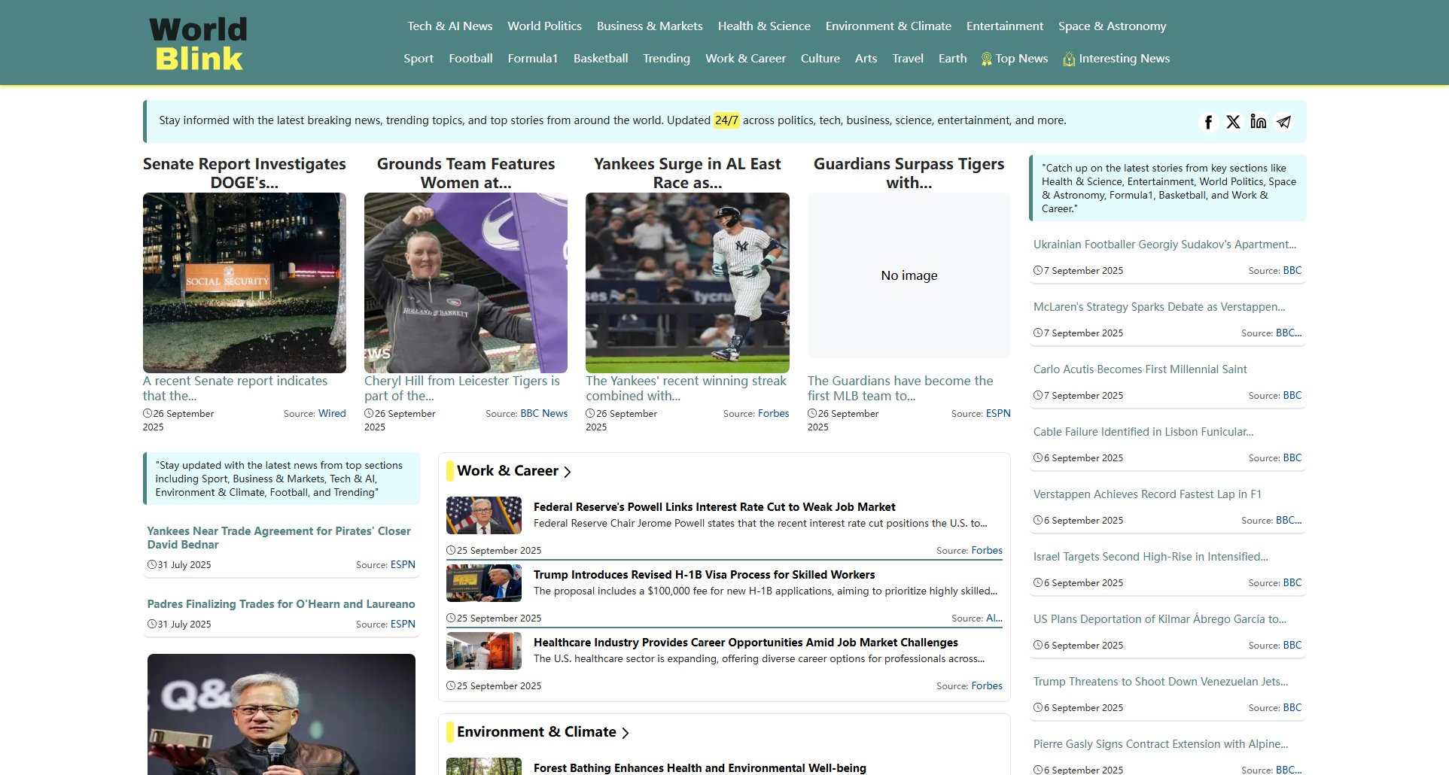The width and height of the screenshot is (1449, 775).
Task: Open the Wired source link
Action: [332, 414]
